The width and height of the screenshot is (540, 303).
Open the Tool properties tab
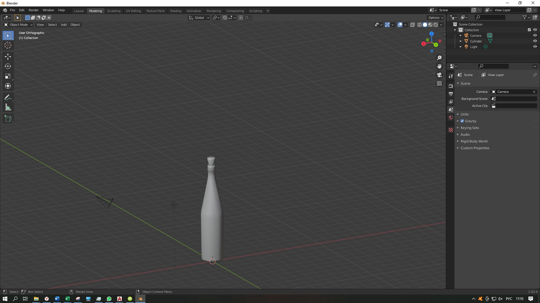tap(450, 76)
